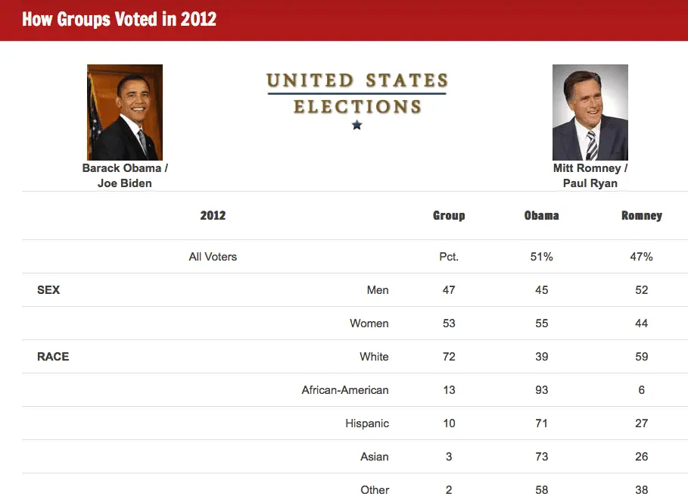688x503 pixels.
Task: Click the blue star icon under Elections
Action: 357,125
